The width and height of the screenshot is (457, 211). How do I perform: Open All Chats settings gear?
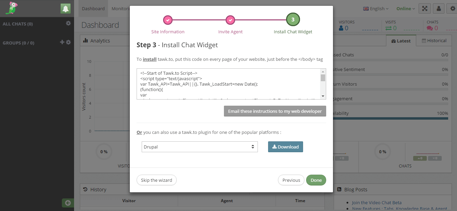click(68, 23)
